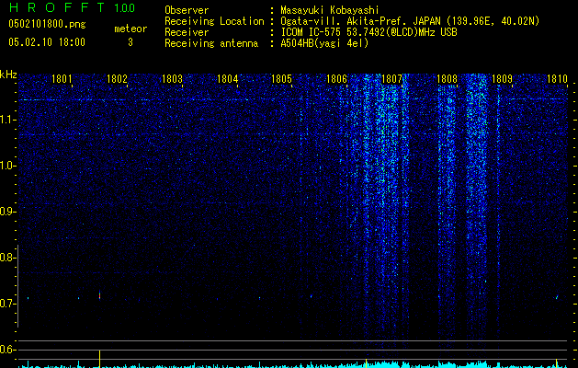Click the red meteor echo spot near 0.7 kHz

(99, 295)
